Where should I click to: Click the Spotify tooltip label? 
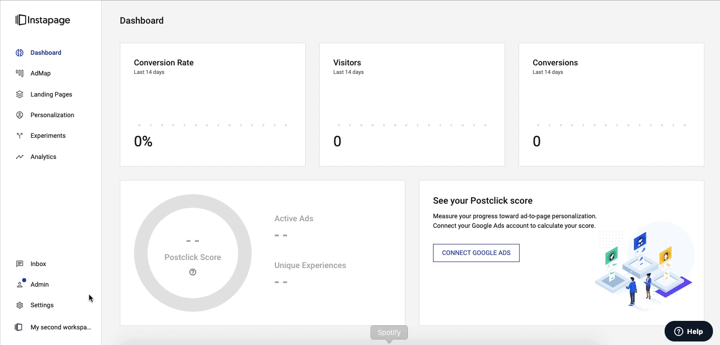389,332
